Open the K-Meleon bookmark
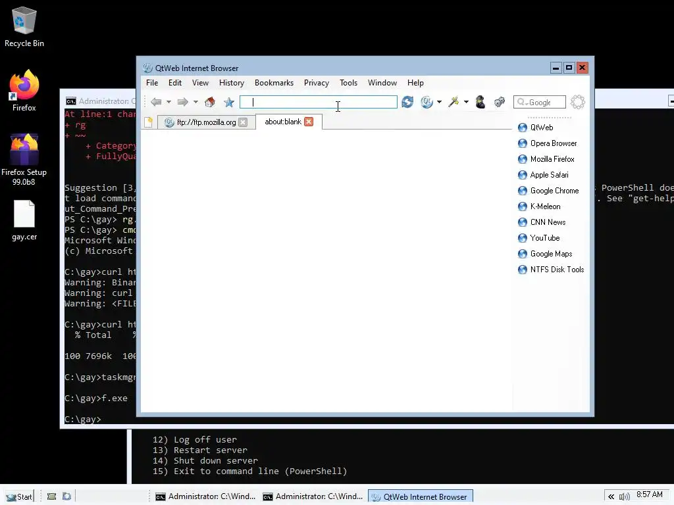Image resolution: width=674 pixels, height=505 pixels. [x=539, y=206]
